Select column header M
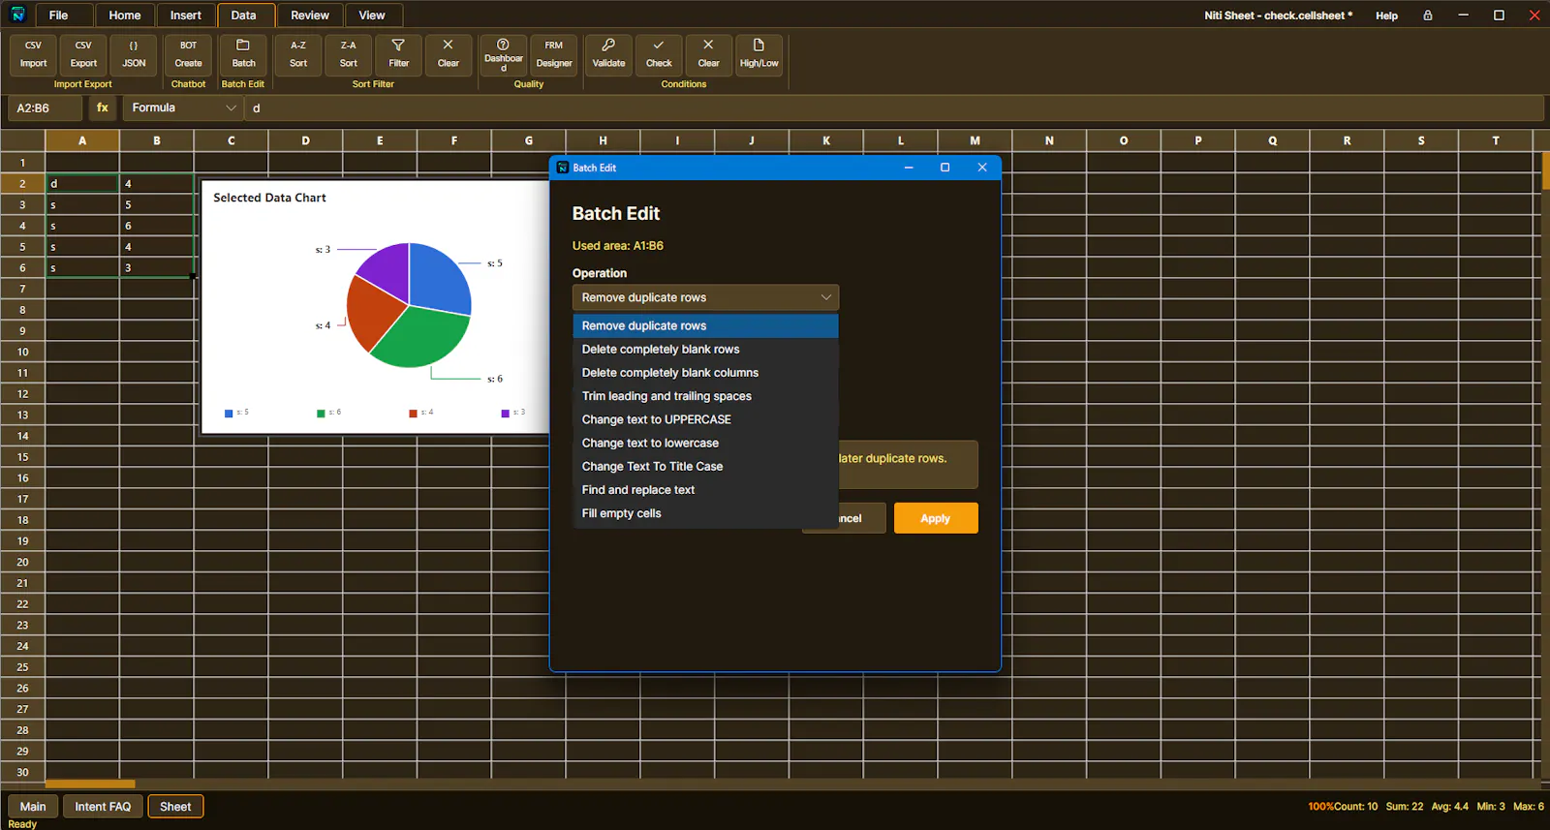 975,140
